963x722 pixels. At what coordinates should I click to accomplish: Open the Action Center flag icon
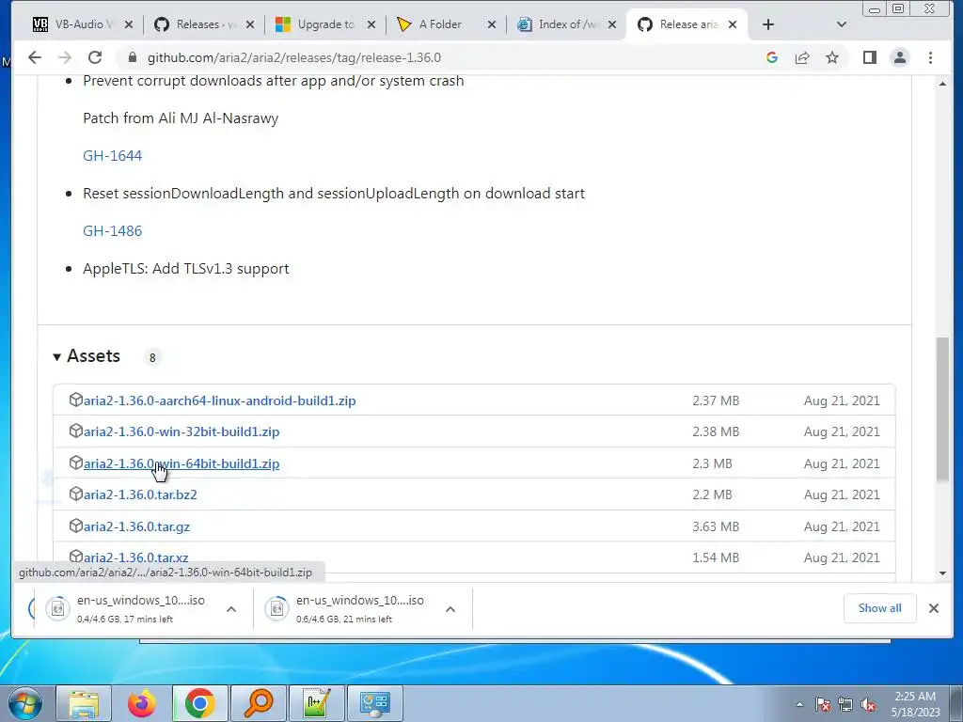point(823,704)
